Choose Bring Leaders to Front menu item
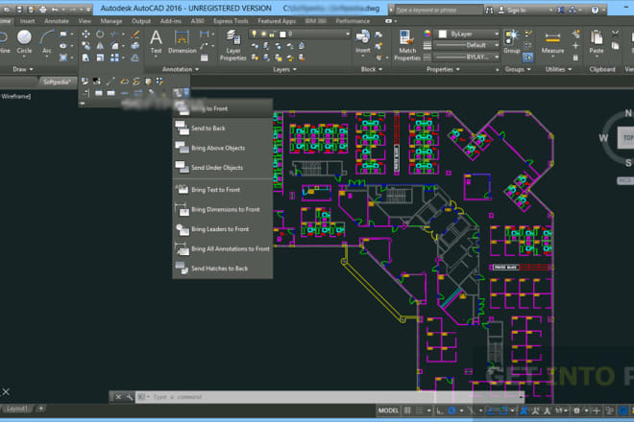This screenshot has width=634, height=422. point(223,229)
